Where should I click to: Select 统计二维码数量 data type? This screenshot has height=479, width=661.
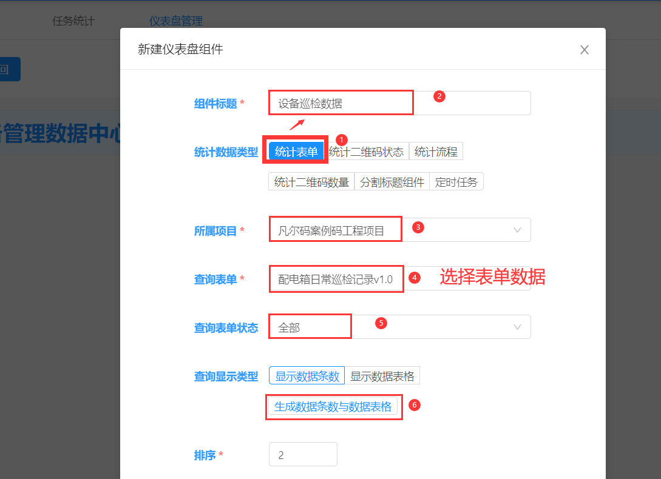click(311, 182)
